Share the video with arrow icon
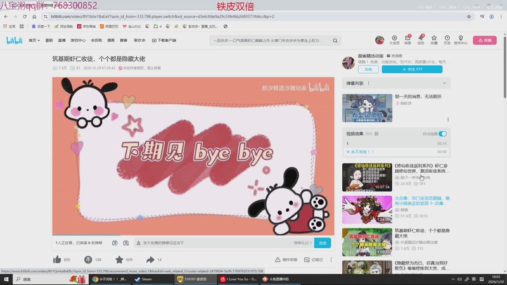 point(150,260)
